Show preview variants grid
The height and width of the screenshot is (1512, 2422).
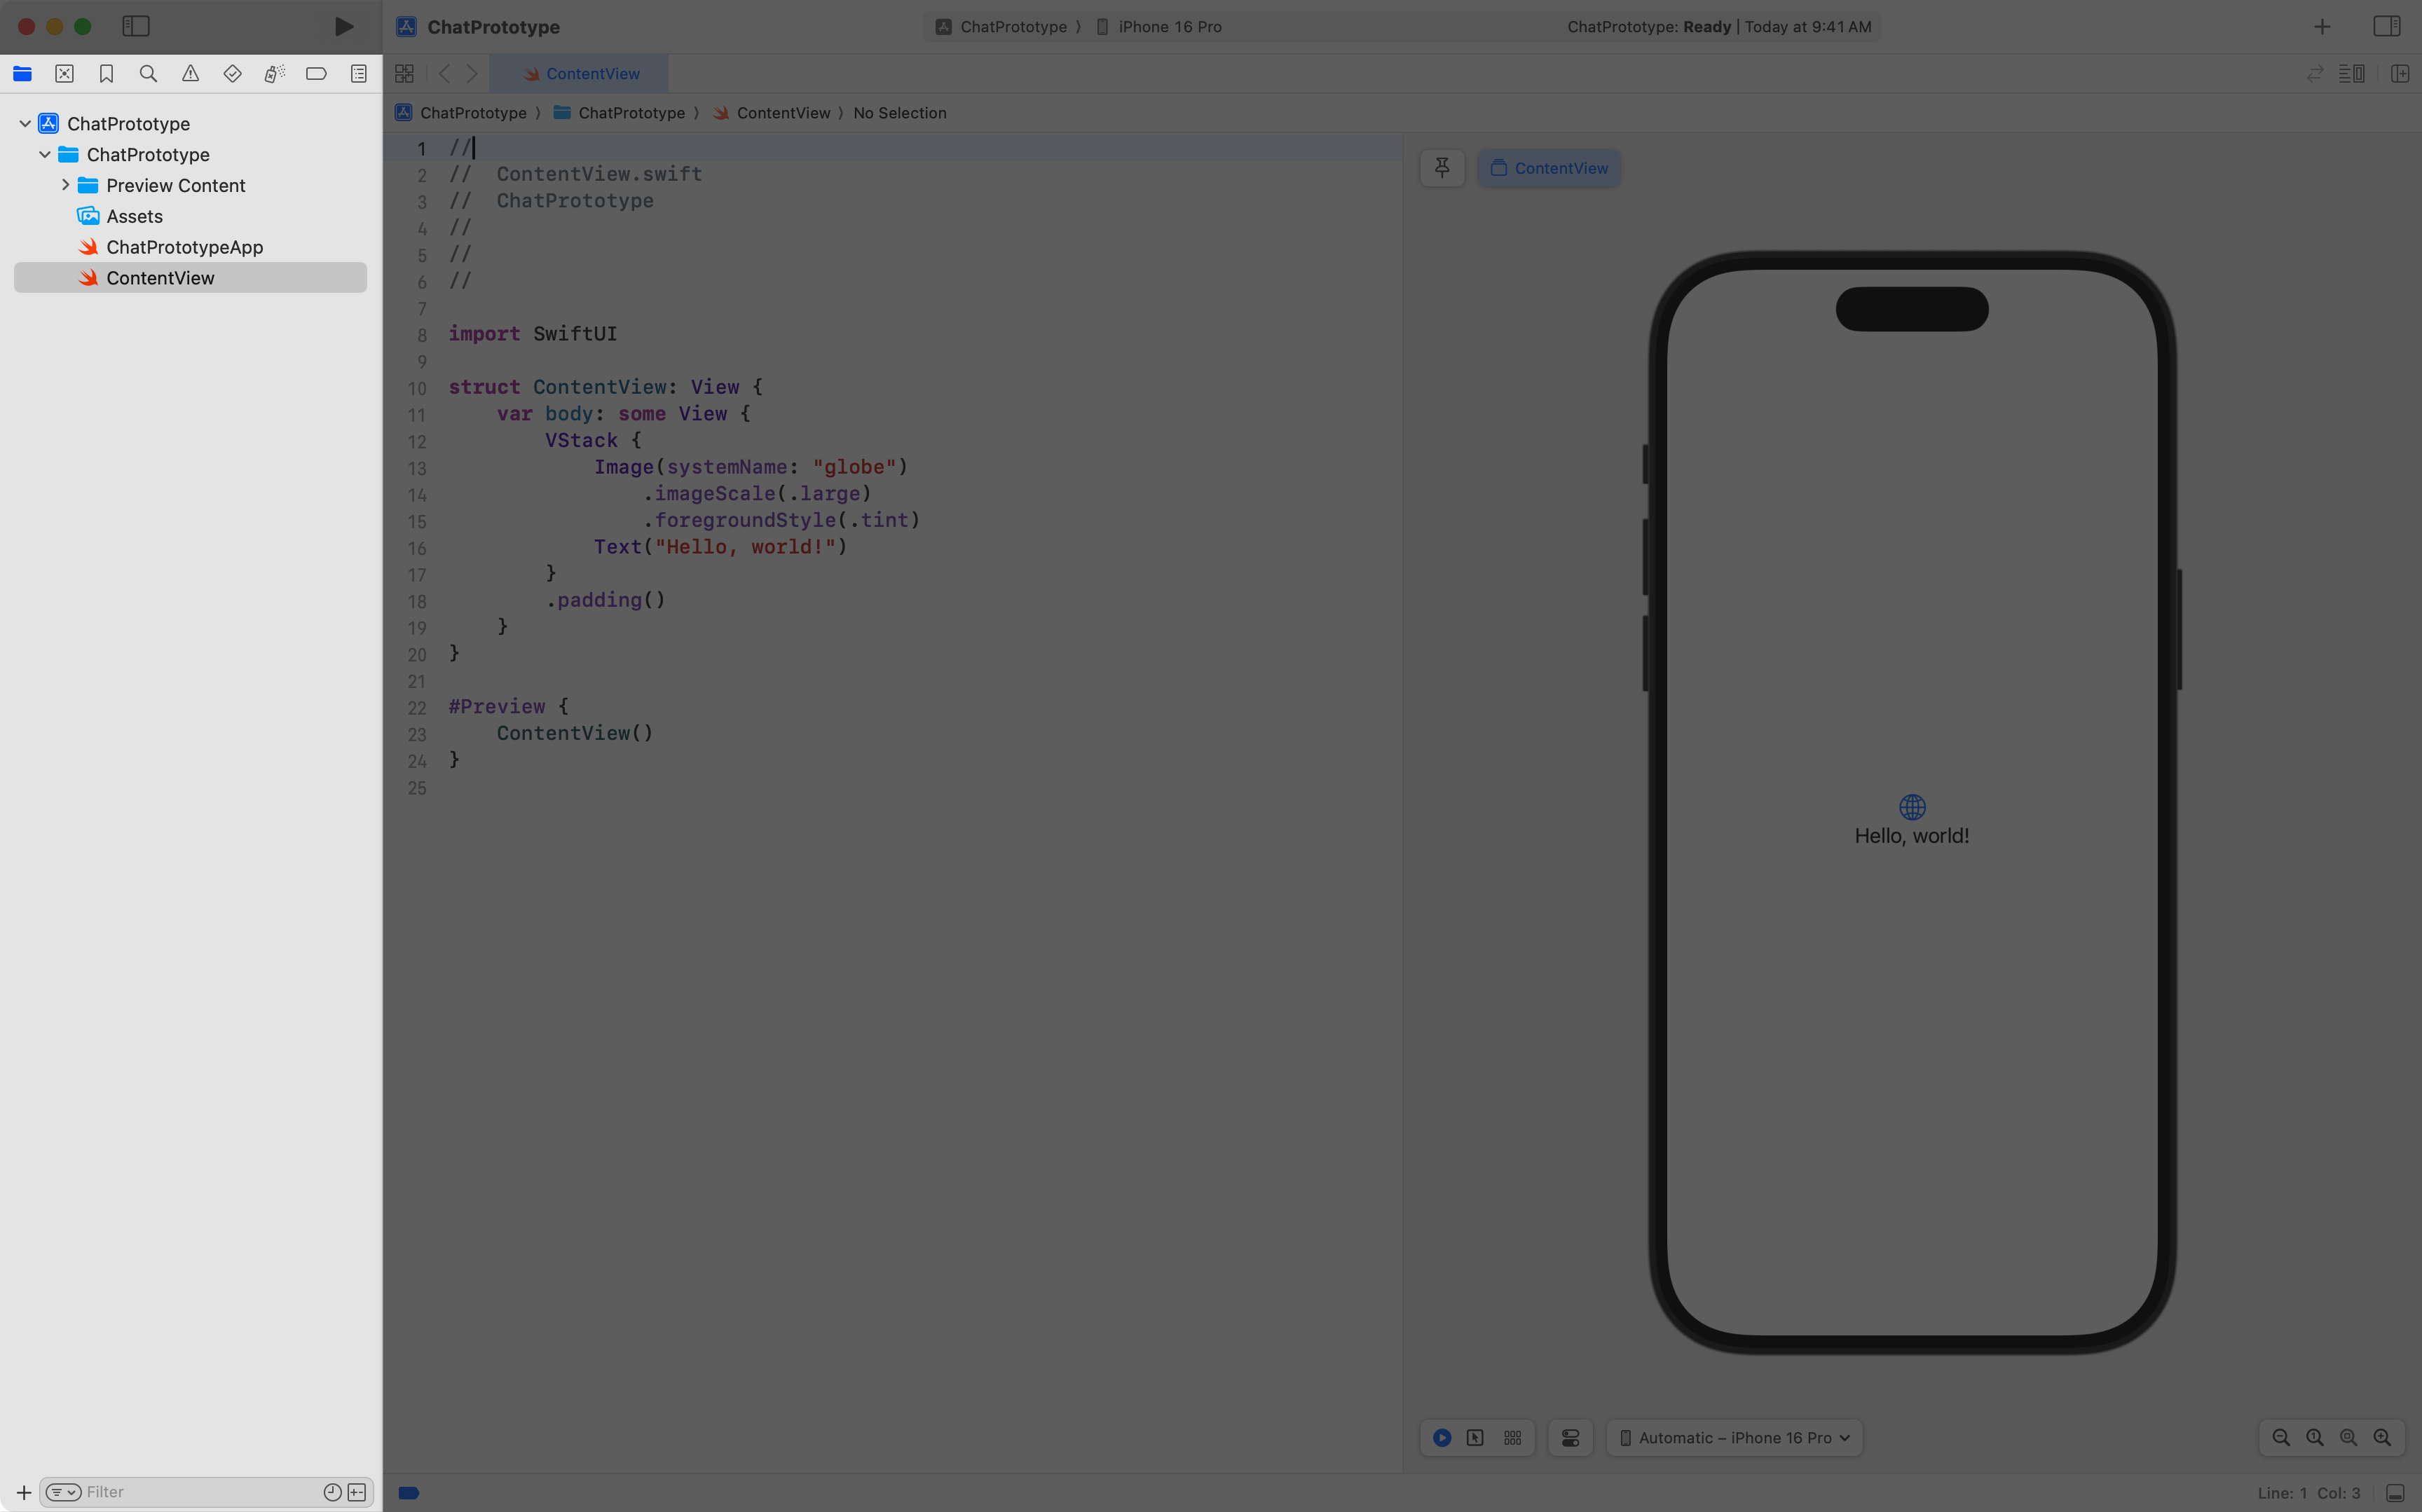1511,1437
